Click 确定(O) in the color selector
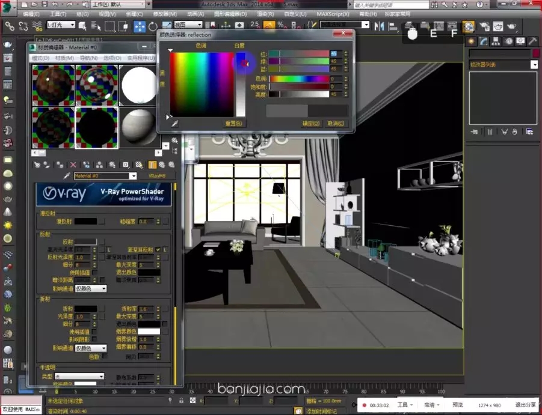The image size is (542, 415). (x=311, y=124)
